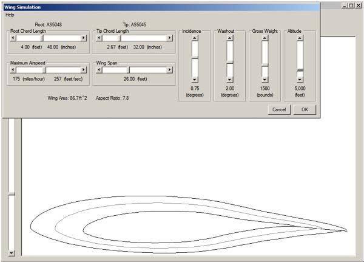Click the background window's scroll down arrow
The width and height of the screenshot is (364, 262).
coord(12,253)
